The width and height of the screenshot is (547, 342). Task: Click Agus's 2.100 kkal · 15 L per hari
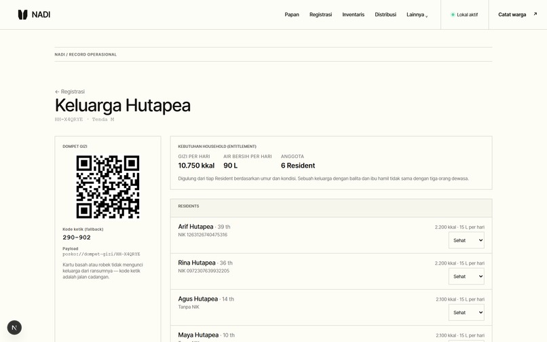(459, 299)
